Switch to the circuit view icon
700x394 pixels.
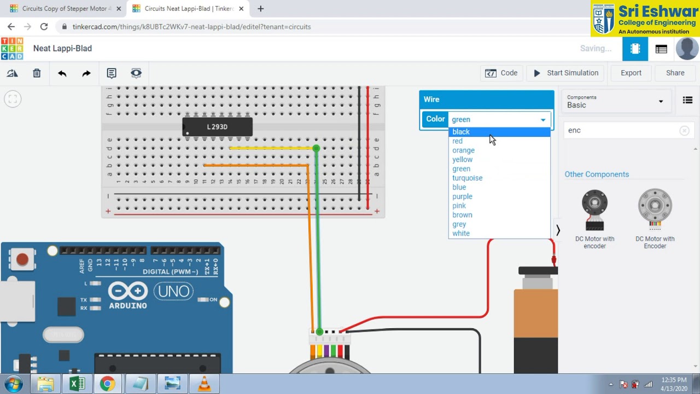635,49
